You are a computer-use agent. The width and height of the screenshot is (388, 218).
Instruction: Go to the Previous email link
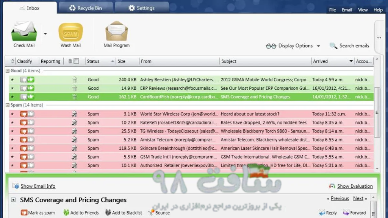click(x=340, y=198)
